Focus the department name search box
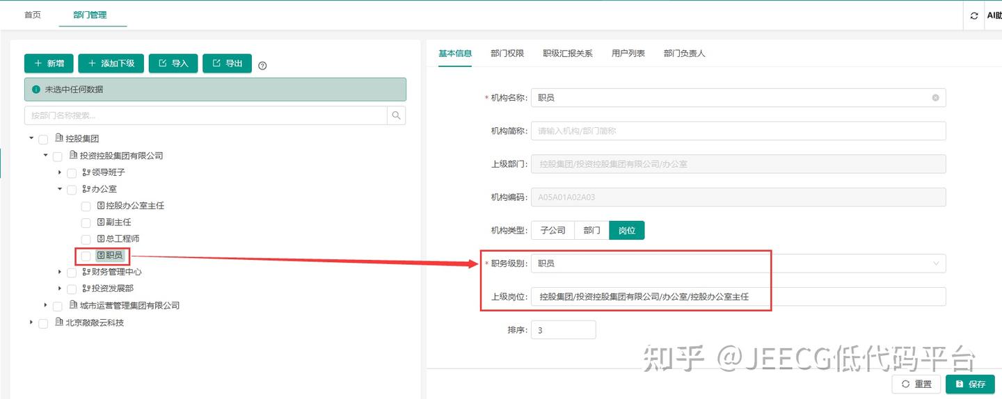Image resolution: width=1002 pixels, height=399 pixels. tap(206, 115)
